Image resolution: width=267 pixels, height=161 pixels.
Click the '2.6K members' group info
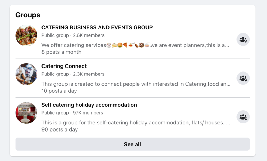73,35
